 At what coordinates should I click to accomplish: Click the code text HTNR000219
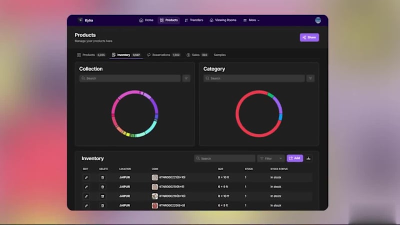click(171, 186)
